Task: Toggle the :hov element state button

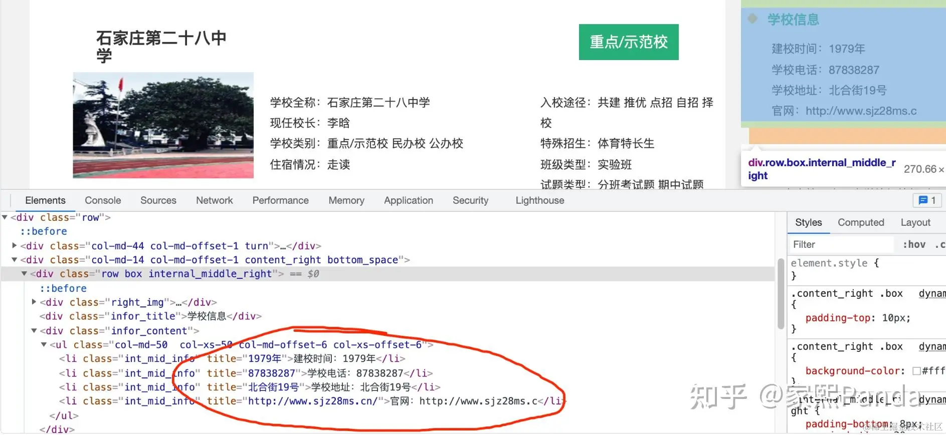Action: pyautogui.click(x=914, y=244)
